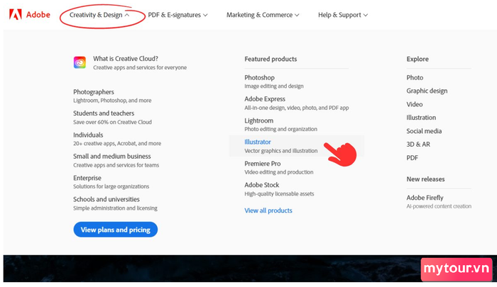Click the View all products link
497x287 pixels.
268,210
